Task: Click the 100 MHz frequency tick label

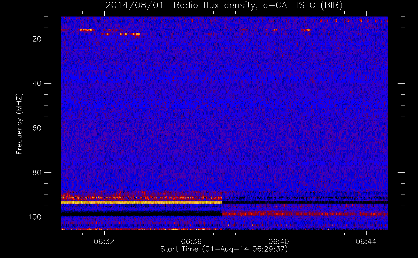Action: click(35, 217)
